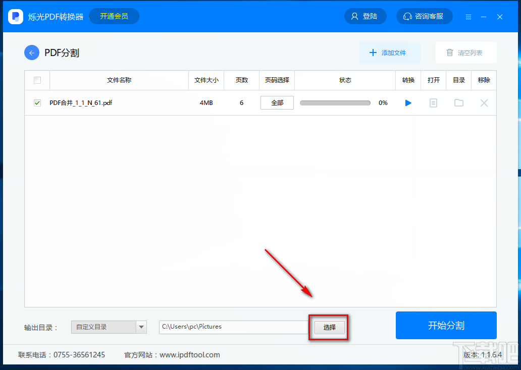Image resolution: width=521 pixels, height=370 pixels.
Task: Open page selection with the 全部 button
Action: (277, 102)
